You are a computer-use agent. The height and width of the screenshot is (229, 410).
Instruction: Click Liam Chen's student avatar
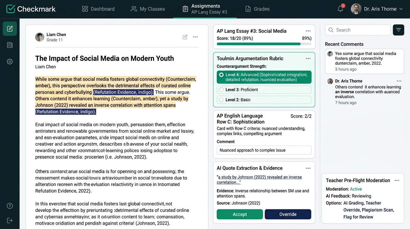coord(40,37)
